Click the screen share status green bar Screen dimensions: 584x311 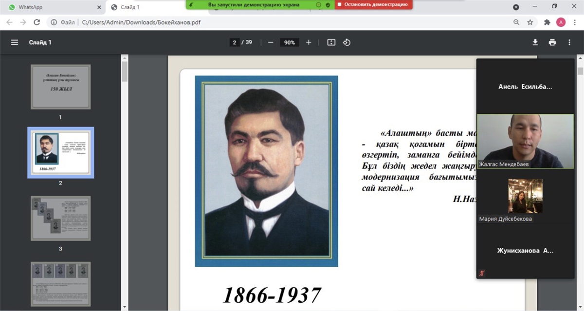(260, 4)
